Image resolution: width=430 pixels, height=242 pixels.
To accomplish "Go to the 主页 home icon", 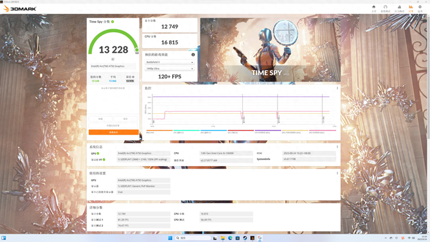I will point(374,7).
